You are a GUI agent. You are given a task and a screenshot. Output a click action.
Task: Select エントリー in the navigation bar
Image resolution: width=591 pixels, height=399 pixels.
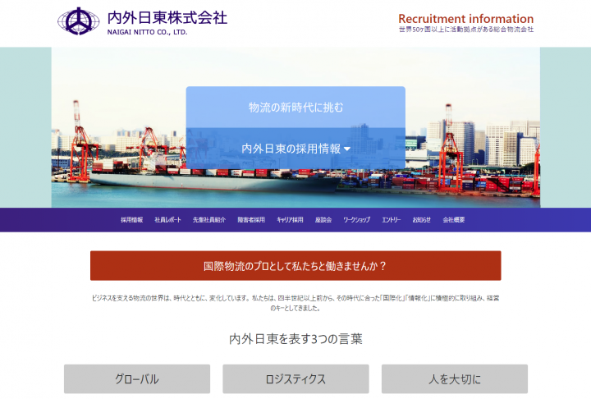(392, 220)
